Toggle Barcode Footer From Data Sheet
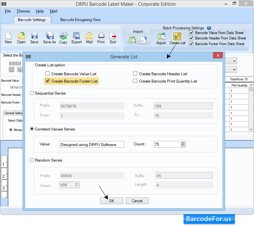254x226 pixels. point(191,44)
